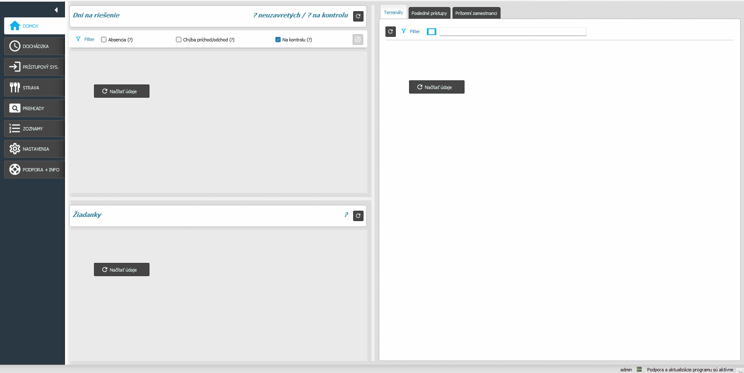
Task: Click Načítať údaje in Terminály panel
Action: [x=436, y=87]
